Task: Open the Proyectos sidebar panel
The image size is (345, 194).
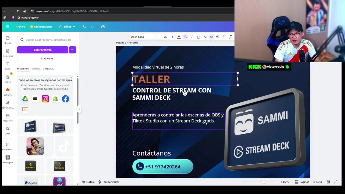Action: (x=8, y=117)
